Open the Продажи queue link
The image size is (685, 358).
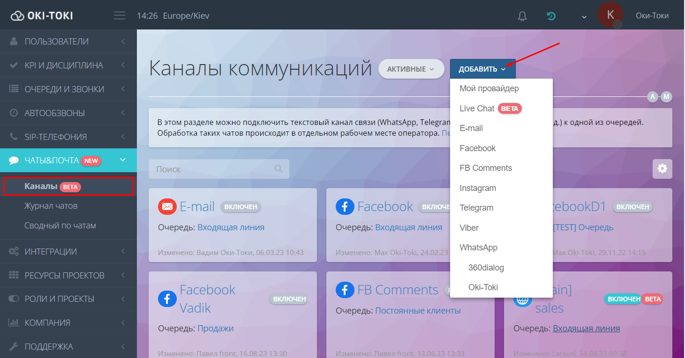click(x=216, y=329)
